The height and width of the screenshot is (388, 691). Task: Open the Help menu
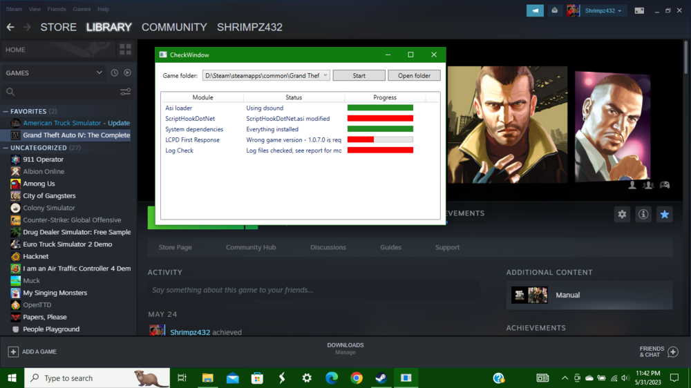(x=103, y=9)
